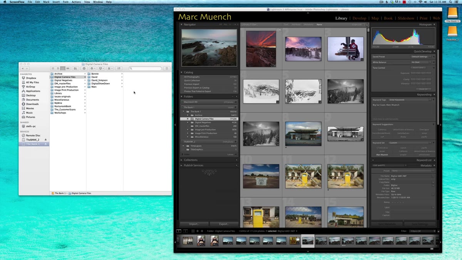Go back with filmstrip left arrow

198,231
